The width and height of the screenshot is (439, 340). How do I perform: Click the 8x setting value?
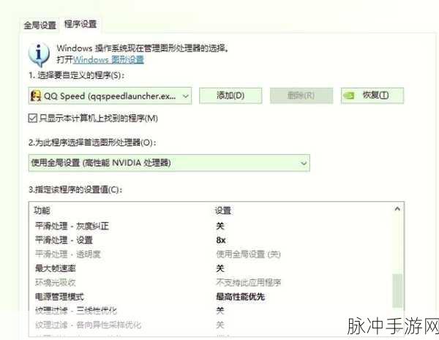[x=221, y=240]
